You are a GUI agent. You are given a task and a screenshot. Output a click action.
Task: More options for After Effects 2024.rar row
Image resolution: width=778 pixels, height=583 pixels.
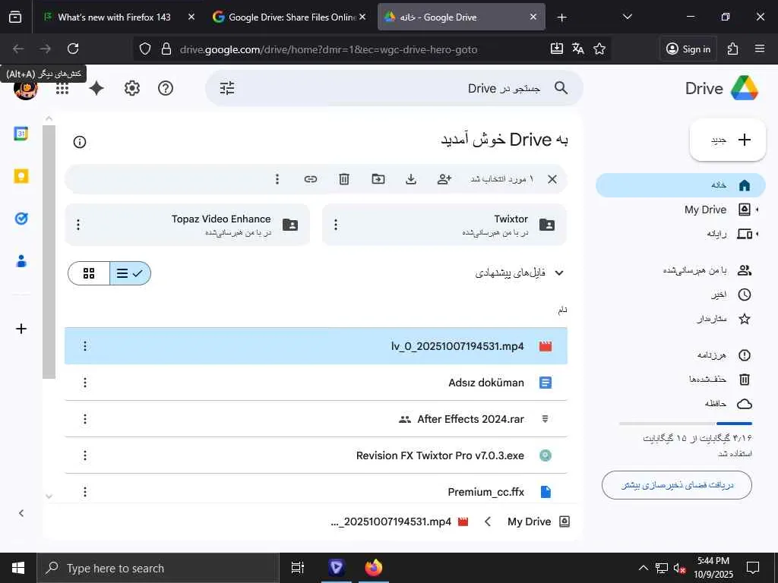pyautogui.click(x=85, y=419)
